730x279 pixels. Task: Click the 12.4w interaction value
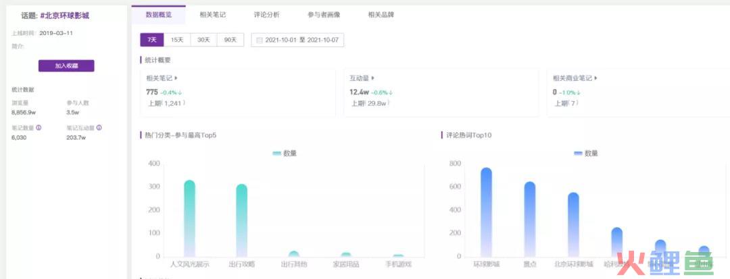coord(359,92)
